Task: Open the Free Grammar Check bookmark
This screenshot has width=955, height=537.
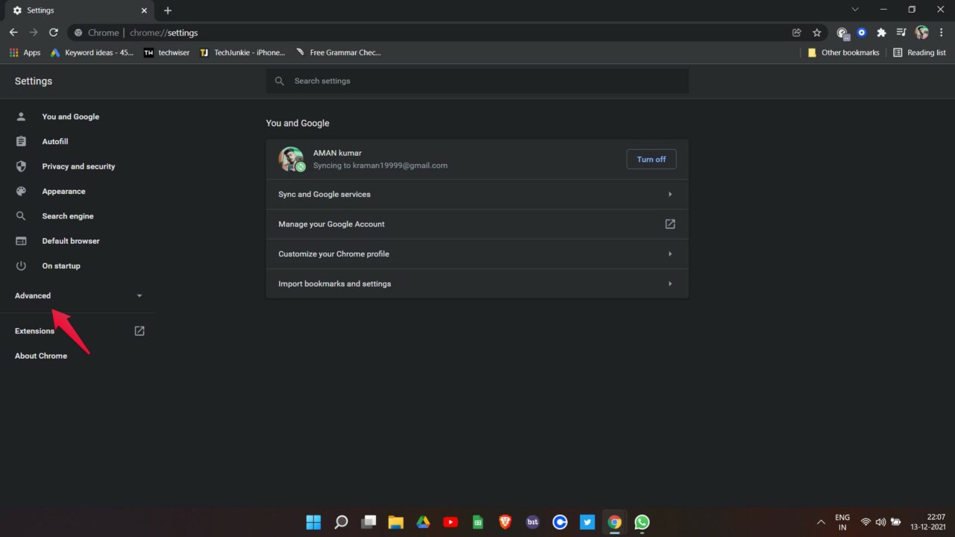Action: (339, 53)
